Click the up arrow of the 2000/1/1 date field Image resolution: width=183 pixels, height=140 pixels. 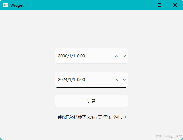tap(116, 56)
